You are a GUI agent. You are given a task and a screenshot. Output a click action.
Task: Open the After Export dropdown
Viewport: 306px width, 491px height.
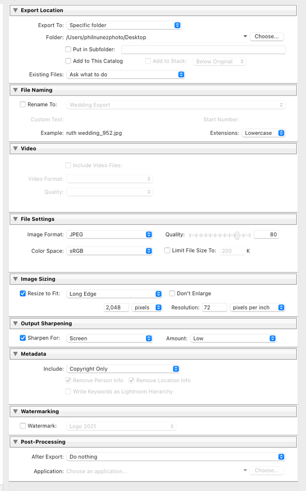coord(176,457)
